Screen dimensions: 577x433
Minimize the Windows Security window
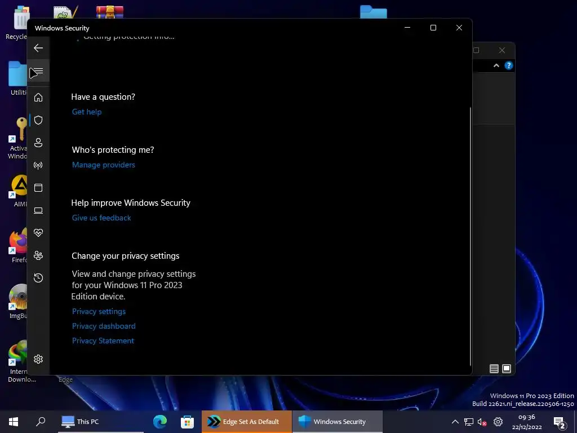click(x=407, y=28)
